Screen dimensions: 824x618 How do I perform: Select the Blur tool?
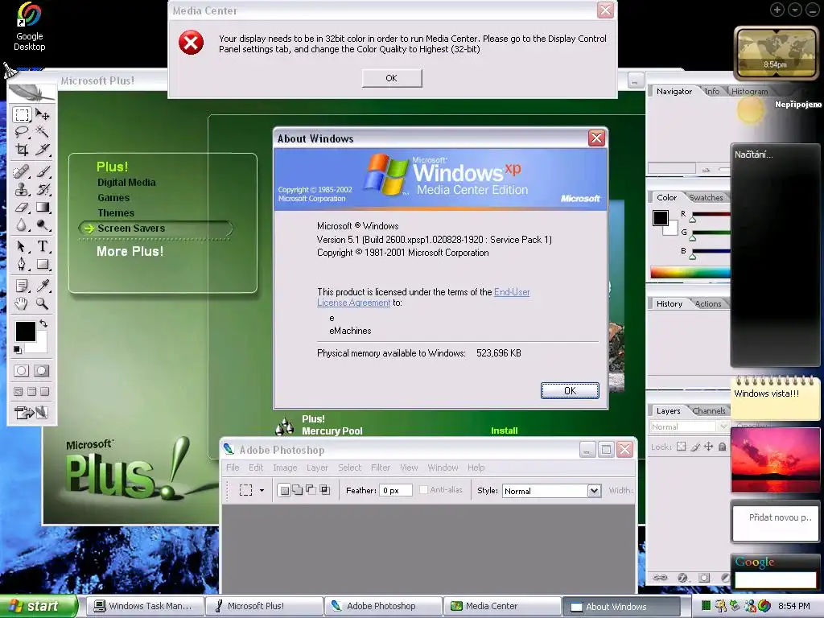22,225
